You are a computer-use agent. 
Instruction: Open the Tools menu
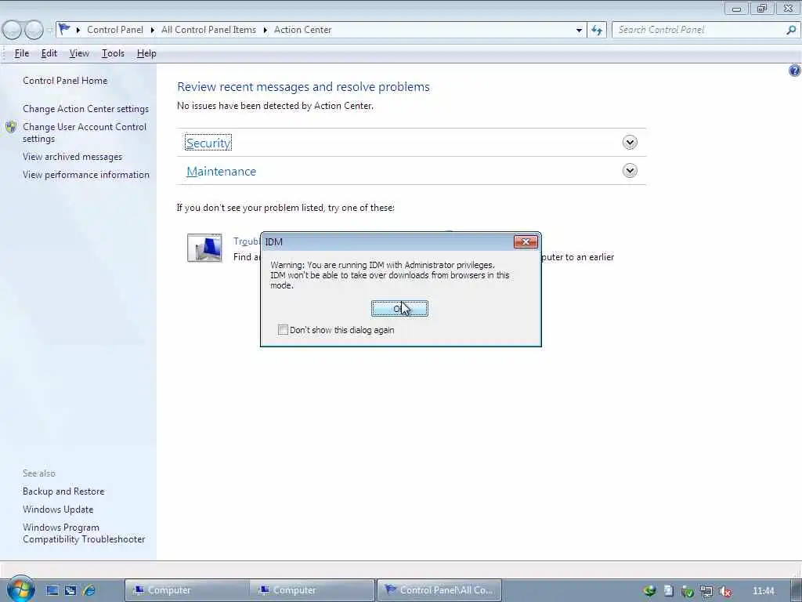point(113,53)
